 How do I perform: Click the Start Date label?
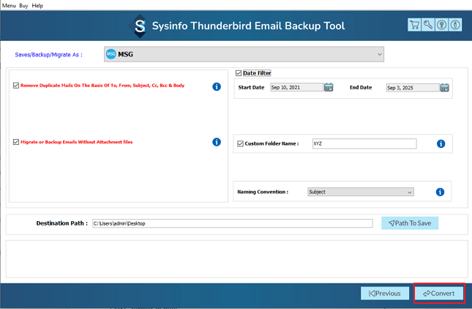click(x=251, y=87)
